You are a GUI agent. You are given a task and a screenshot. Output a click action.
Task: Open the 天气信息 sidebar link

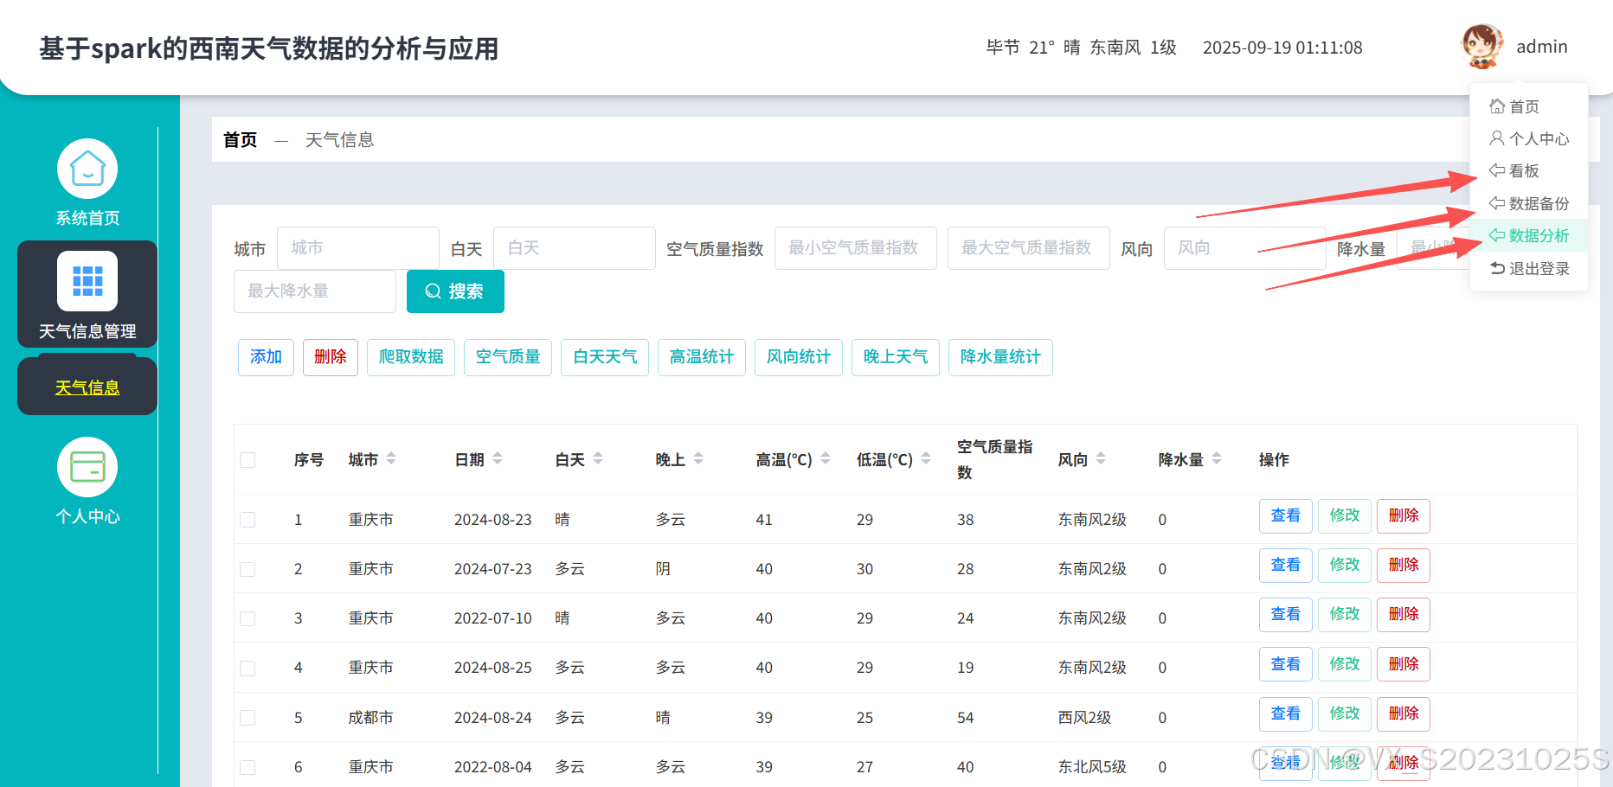tap(87, 387)
